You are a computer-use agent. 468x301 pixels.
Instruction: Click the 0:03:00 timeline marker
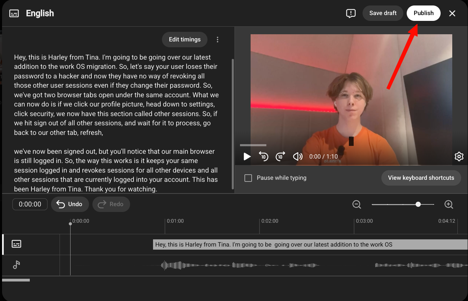(364, 221)
